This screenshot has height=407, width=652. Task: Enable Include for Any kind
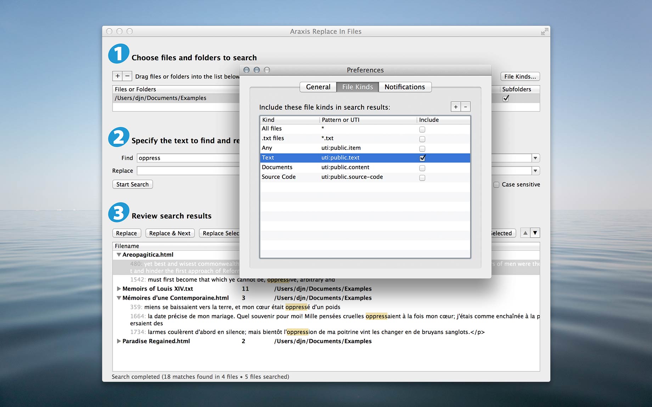[x=422, y=149]
